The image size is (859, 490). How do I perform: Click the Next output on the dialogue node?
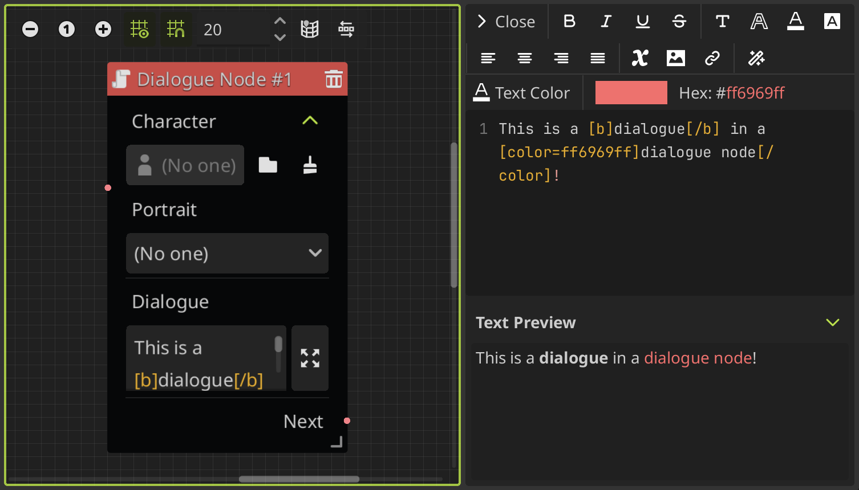[x=347, y=421]
